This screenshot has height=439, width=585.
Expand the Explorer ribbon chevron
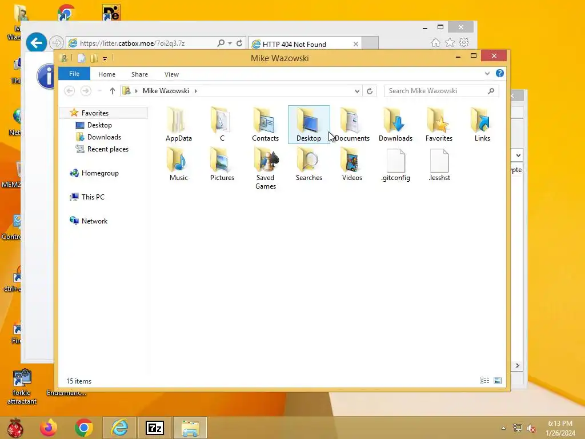tap(487, 74)
